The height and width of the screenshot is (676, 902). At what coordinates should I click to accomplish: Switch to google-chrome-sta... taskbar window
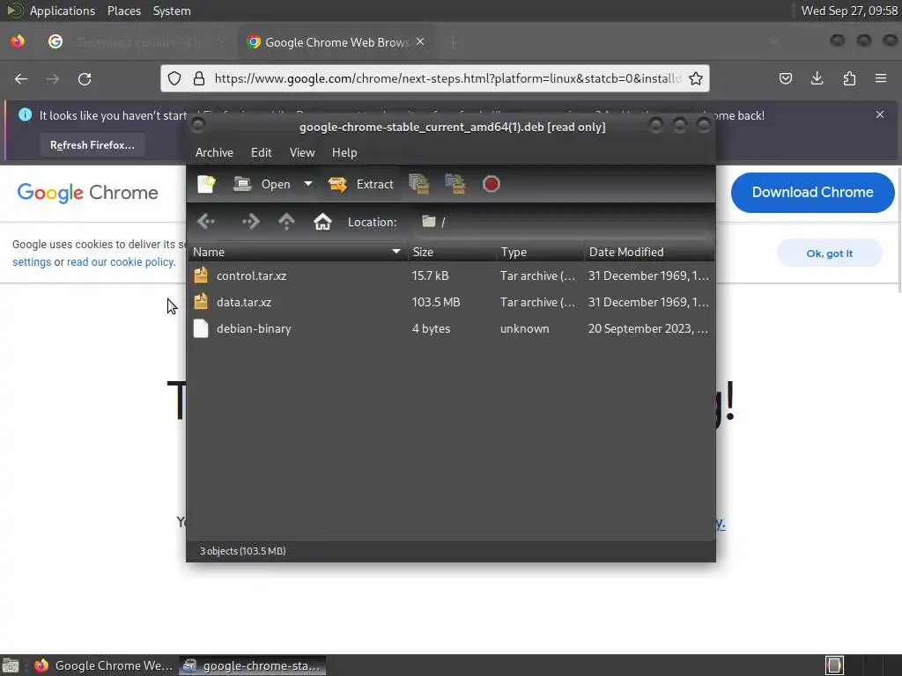(252, 665)
